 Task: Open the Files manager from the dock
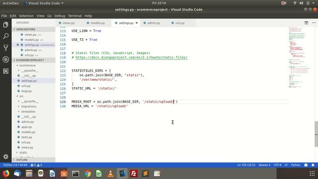[x=29, y=174]
